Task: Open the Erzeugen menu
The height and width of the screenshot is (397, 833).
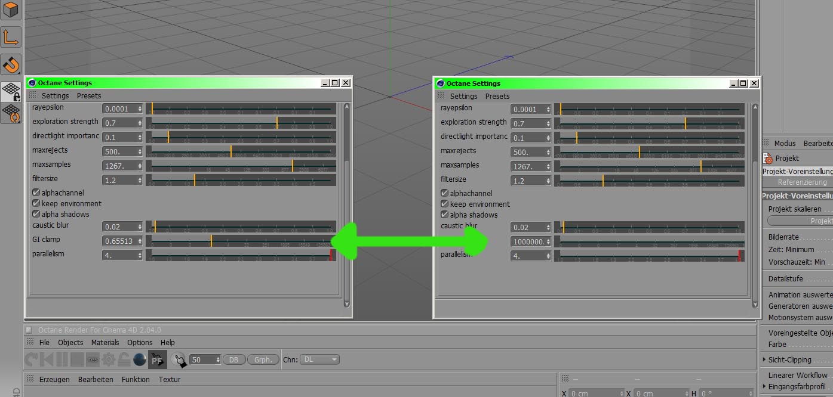Action: pyautogui.click(x=54, y=380)
